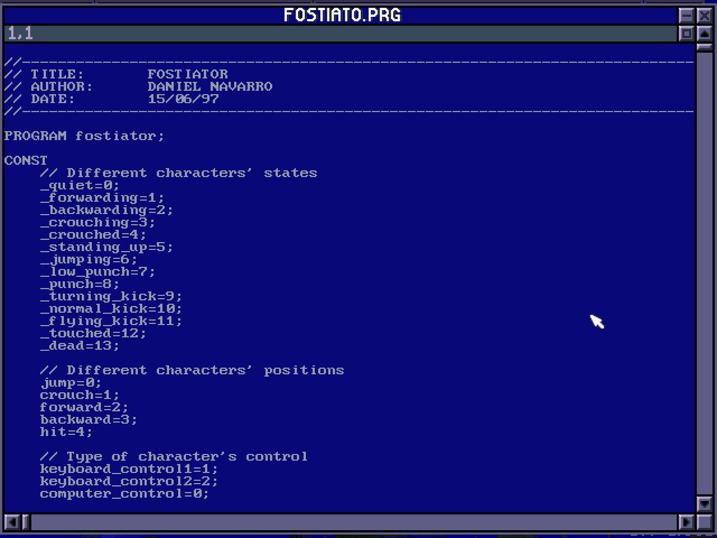This screenshot has height=538, width=717.
Task: Click the computer_control=0; line
Action: pyautogui.click(x=125, y=494)
